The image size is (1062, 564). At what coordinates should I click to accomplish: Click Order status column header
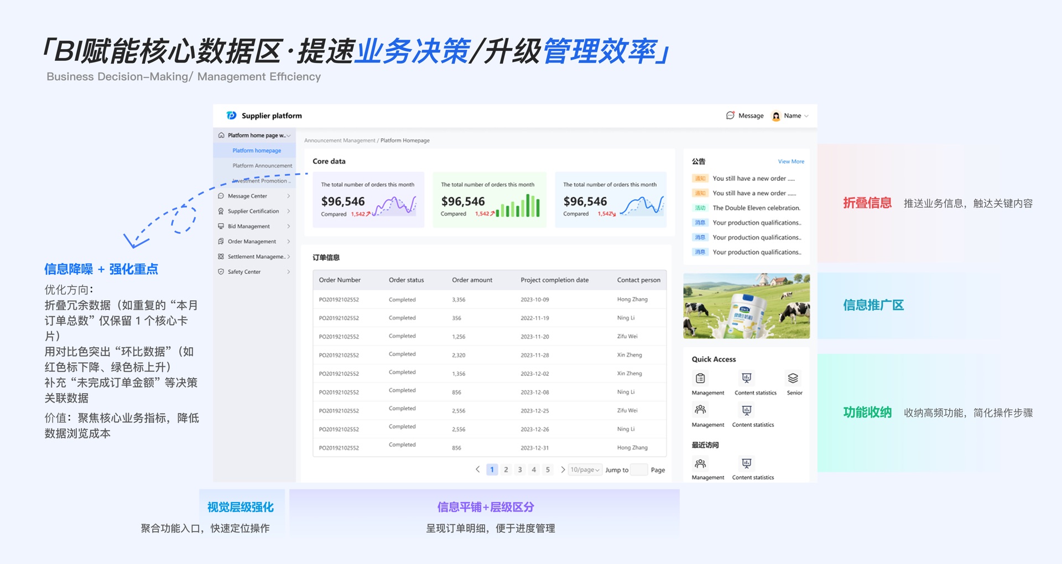coord(406,280)
